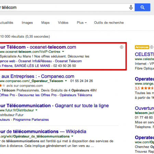This screenshot has width=154, height=154.
Task: Follow the Programme Partenaires sitelink
Action: click(x=31, y=120)
